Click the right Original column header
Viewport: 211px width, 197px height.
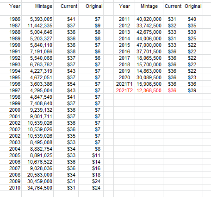pyautogui.click(x=193, y=6)
